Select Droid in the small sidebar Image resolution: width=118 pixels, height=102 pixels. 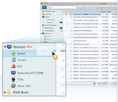[x=48, y=36]
